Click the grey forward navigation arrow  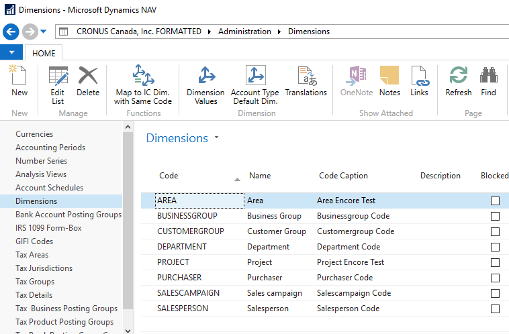tap(30, 32)
